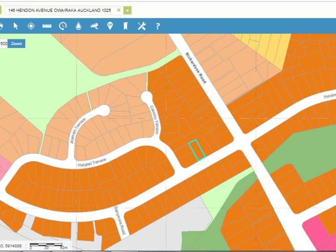Screen dimensions: 336x252
Task: Open the bookmarks tool
Action: click(x=126, y=26)
